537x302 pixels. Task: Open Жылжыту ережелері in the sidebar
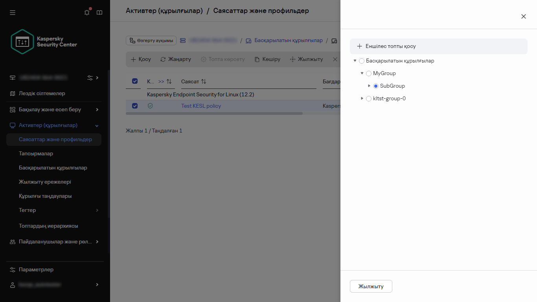pos(45,182)
